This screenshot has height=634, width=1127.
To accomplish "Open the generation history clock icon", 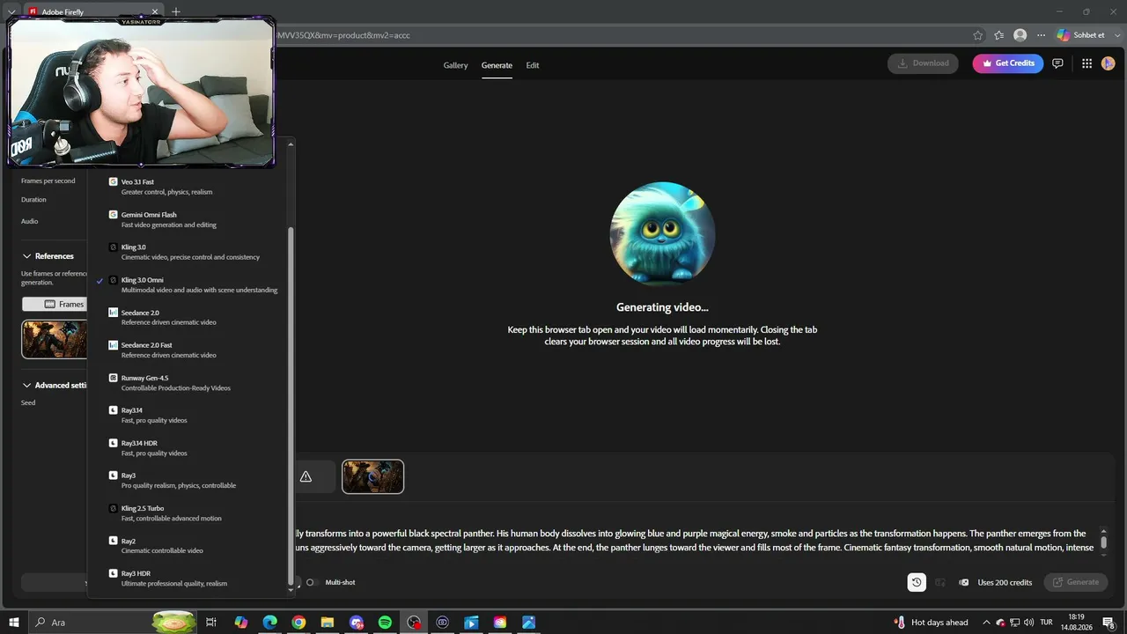I will tap(917, 582).
